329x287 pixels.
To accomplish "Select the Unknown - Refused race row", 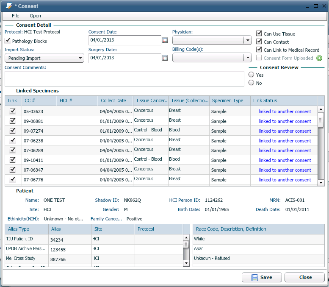I will [258, 259].
